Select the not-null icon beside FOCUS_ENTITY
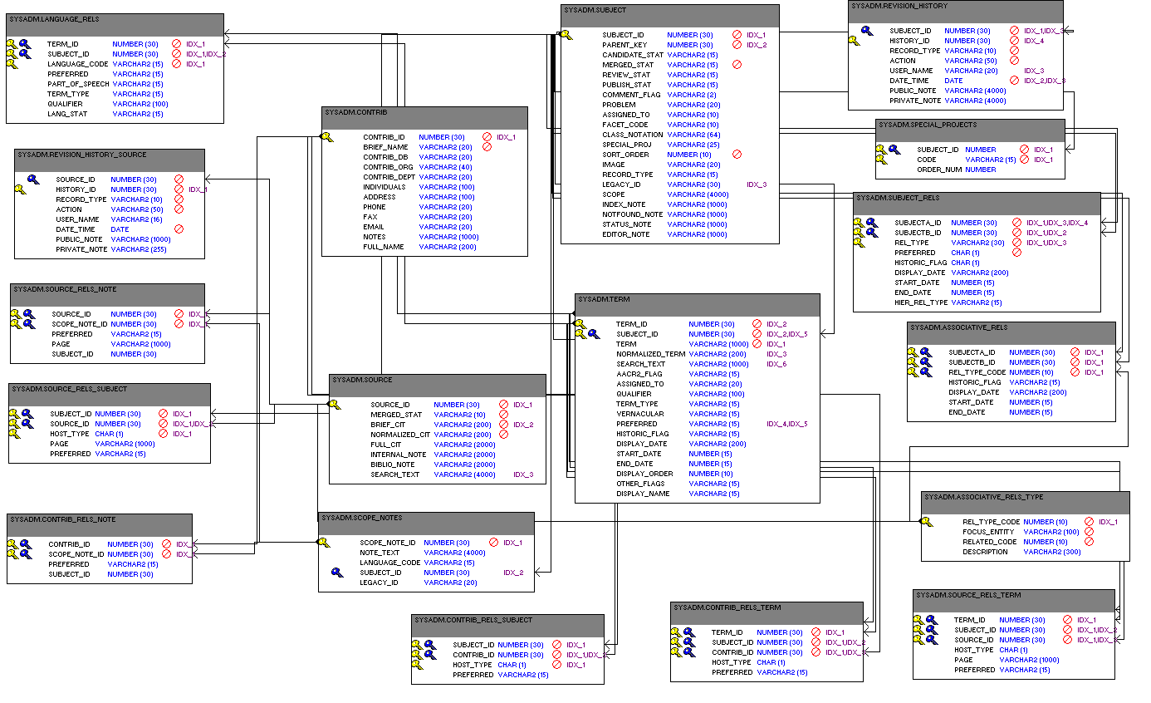Viewport: 1151px width, 703px height. coord(1090,532)
